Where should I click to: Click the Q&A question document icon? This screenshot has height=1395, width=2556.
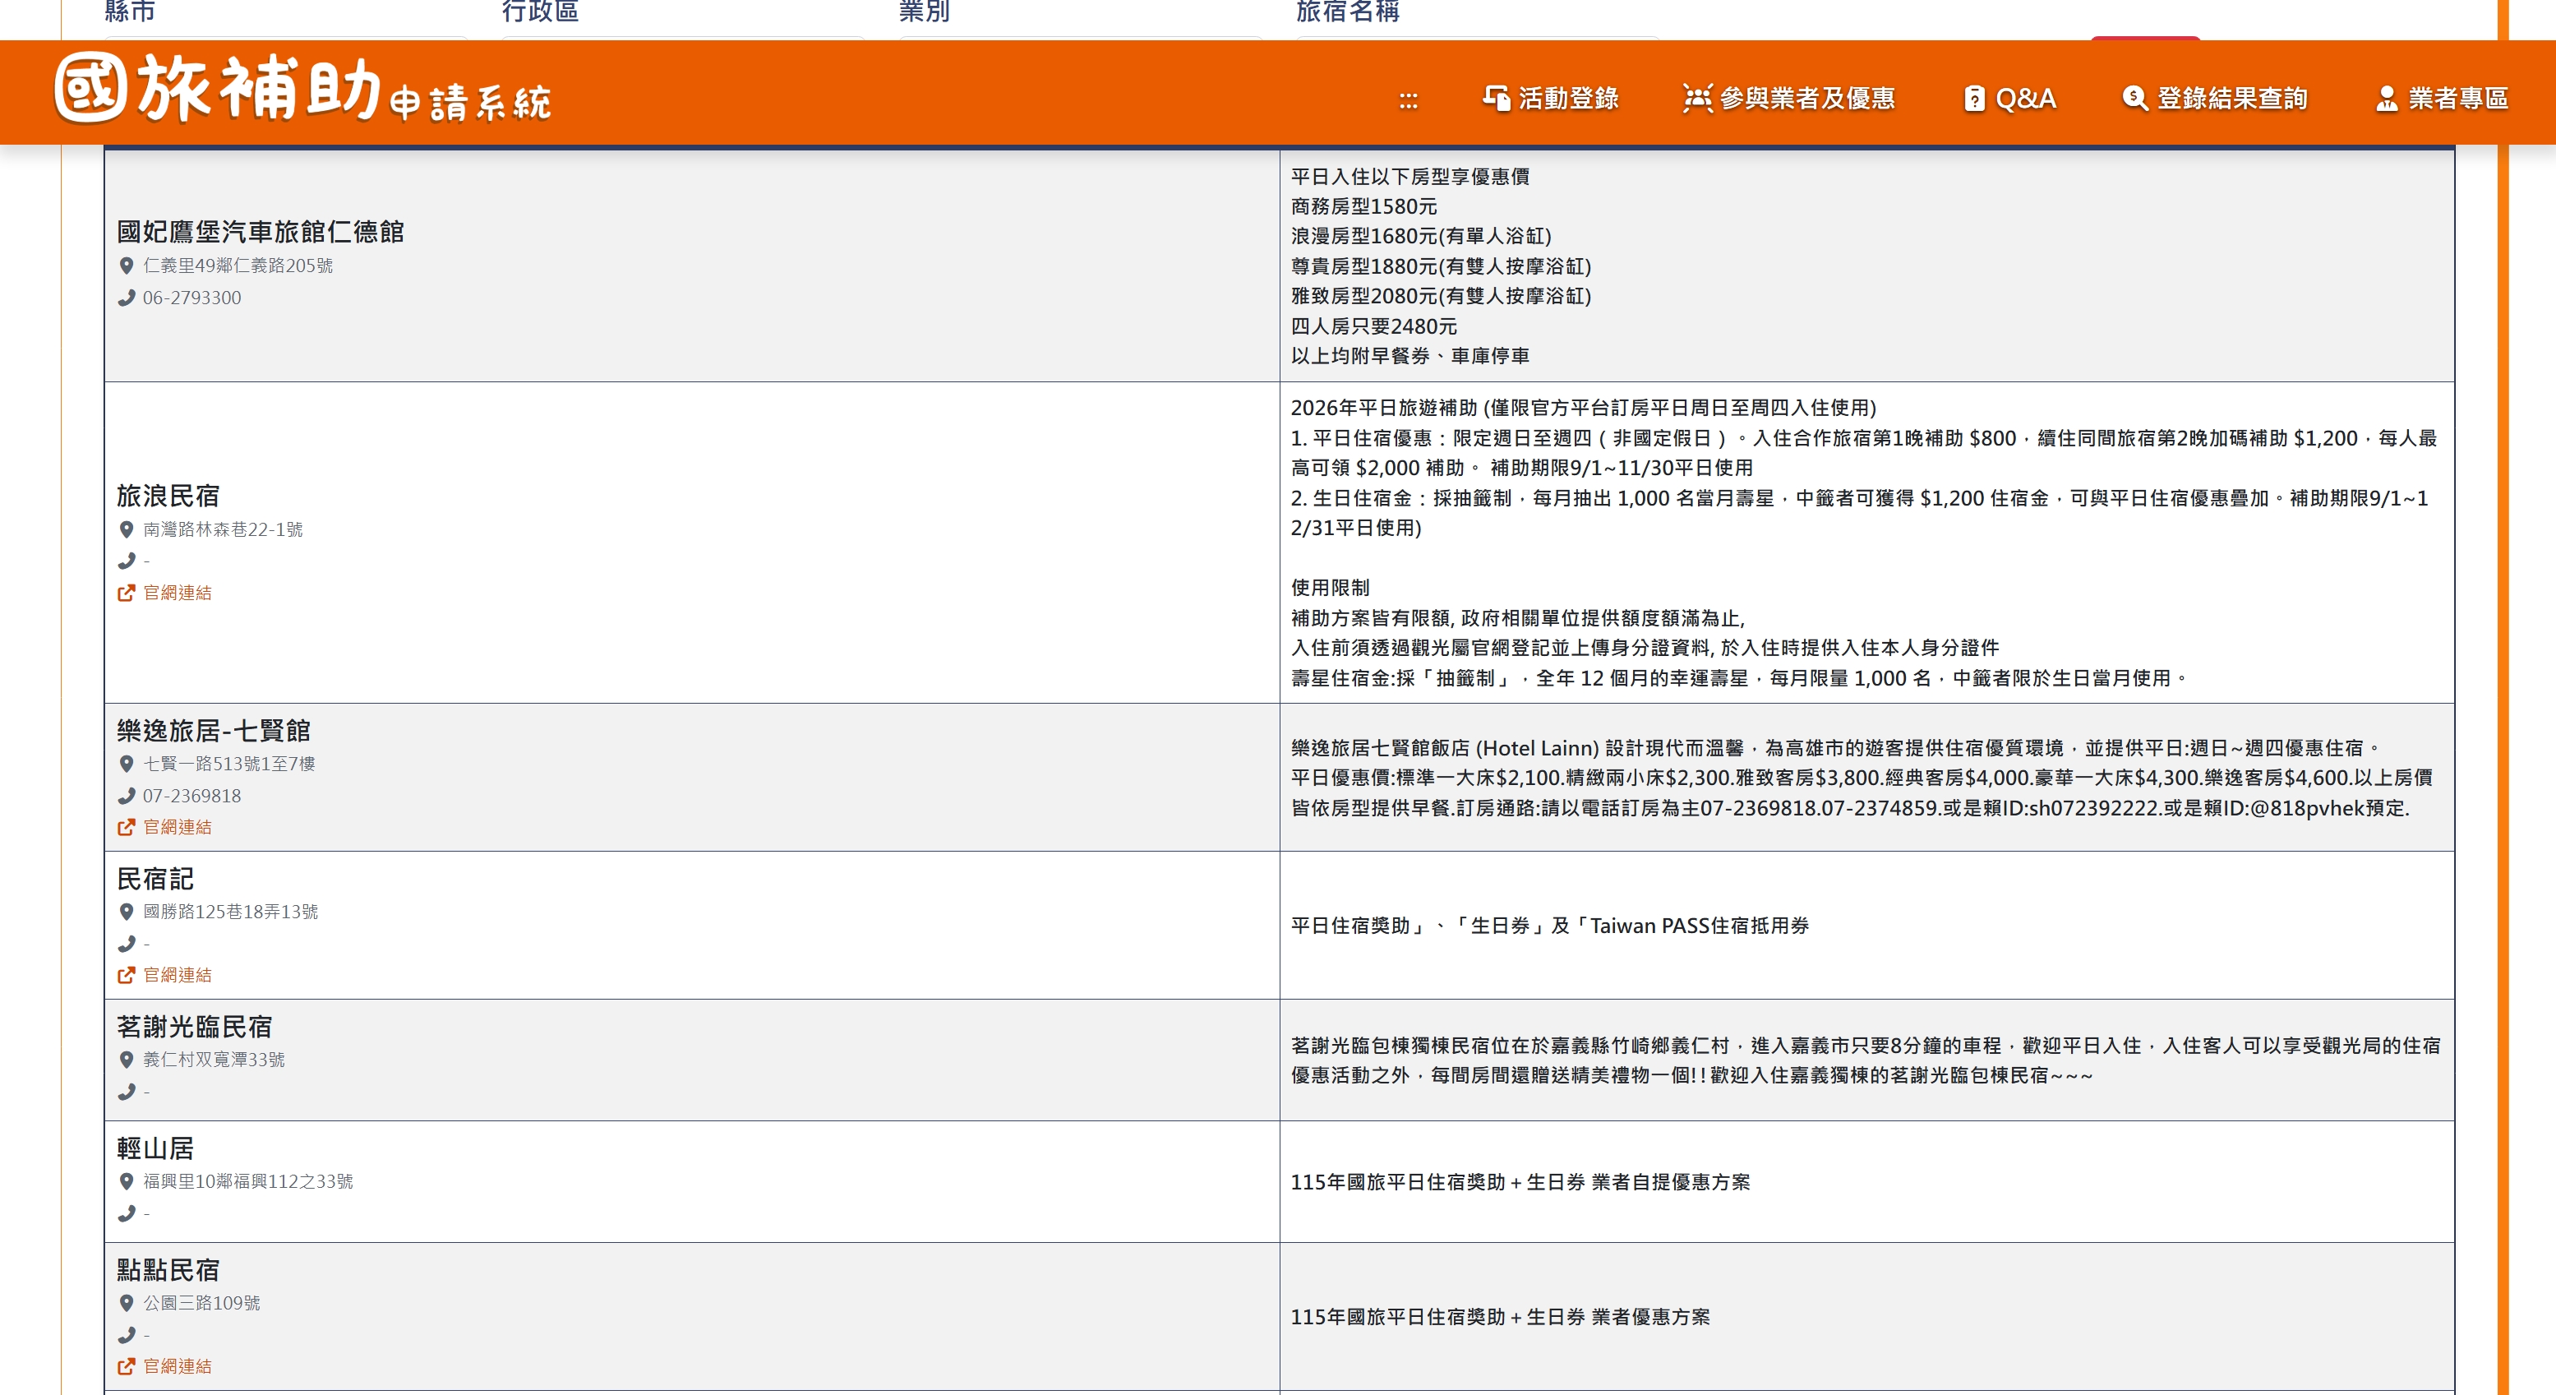tap(1975, 98)
